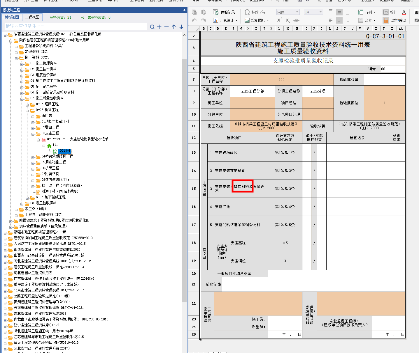Select 引道工程（同市政道路） document
419x353 pixels.
point(60,191)
